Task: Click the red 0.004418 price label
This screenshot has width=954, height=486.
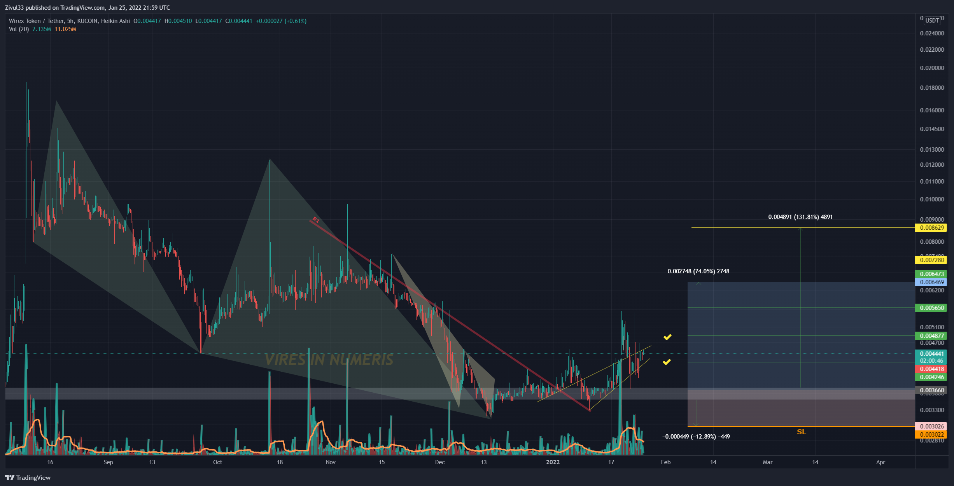Action: 931,369
